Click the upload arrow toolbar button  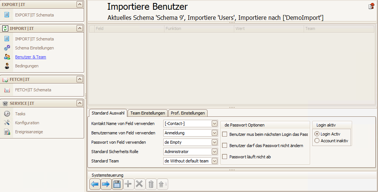(161, 184)
